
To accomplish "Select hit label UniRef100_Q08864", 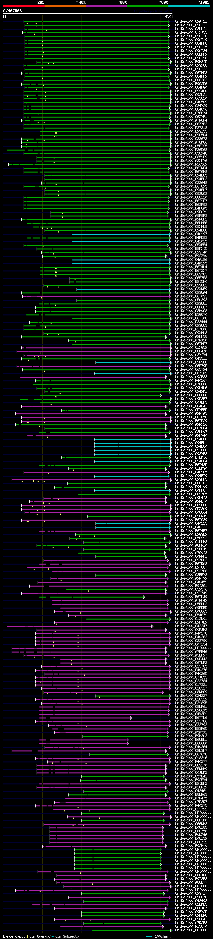I will [191, 513].
